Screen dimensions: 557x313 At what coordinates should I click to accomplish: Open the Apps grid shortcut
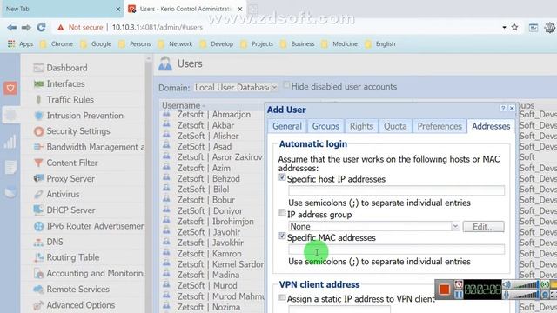pyautogui.click(x=20, y=44)
